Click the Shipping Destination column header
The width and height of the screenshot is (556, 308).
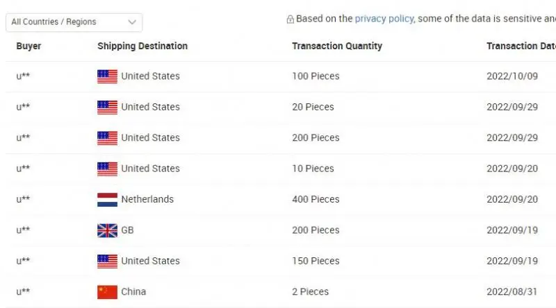click(x=142, y=46)
